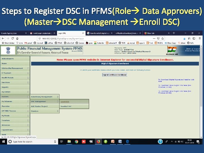Expand Scholarship Management submenu arrow
The height and width of the screenshot is (153, 204).
point(28,68)
